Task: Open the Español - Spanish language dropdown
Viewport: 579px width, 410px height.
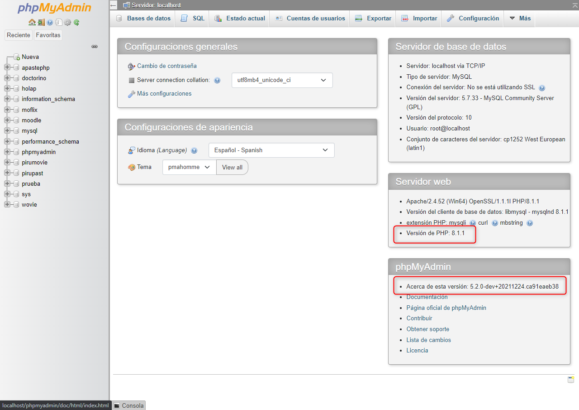Action: coord(271,150)
